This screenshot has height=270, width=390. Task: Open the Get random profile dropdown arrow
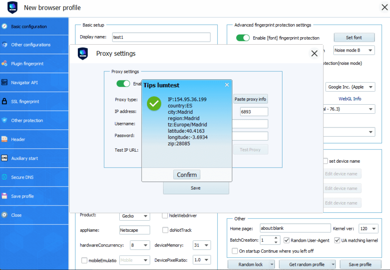333,265
